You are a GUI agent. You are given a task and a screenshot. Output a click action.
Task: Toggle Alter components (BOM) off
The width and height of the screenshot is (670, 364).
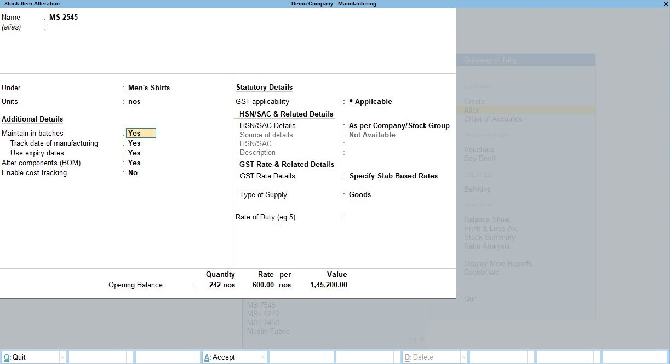133,163
